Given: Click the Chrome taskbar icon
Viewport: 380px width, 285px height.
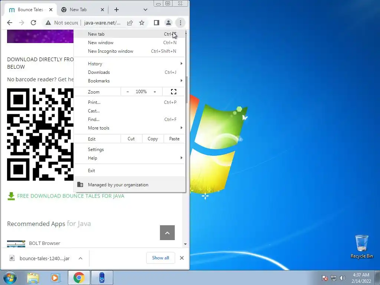Looking at the screenshot, I should tap(79, 278).
